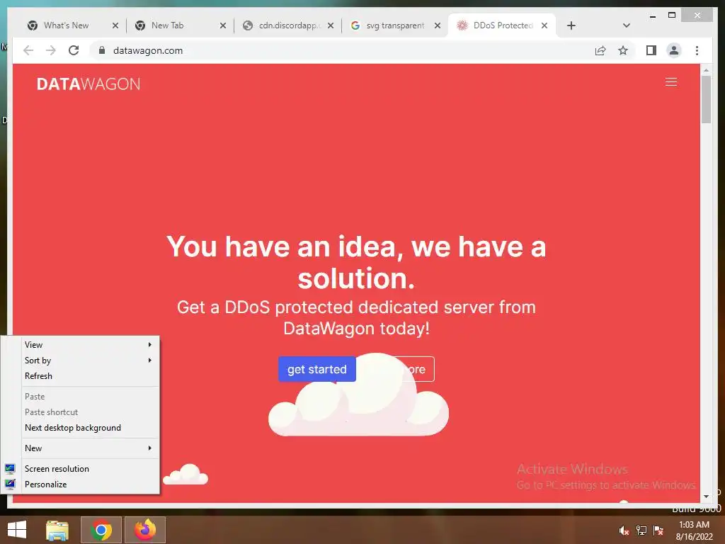The height and width of the screenshot is (544, 725).
Task: Click the New submenu arrow
Action: 150,448
